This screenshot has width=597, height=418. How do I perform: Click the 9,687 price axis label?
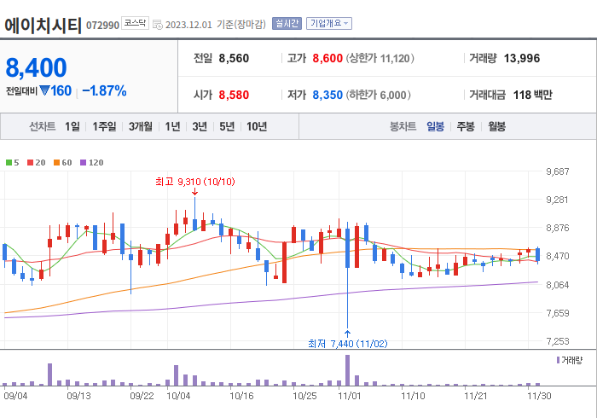[558, 171]
